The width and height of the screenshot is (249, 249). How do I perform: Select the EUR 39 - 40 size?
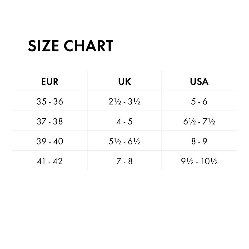tap(50, 141)
